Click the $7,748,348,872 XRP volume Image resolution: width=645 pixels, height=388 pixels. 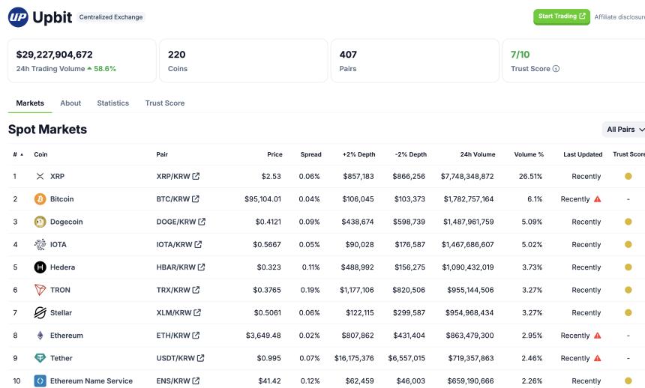[467, 176]
